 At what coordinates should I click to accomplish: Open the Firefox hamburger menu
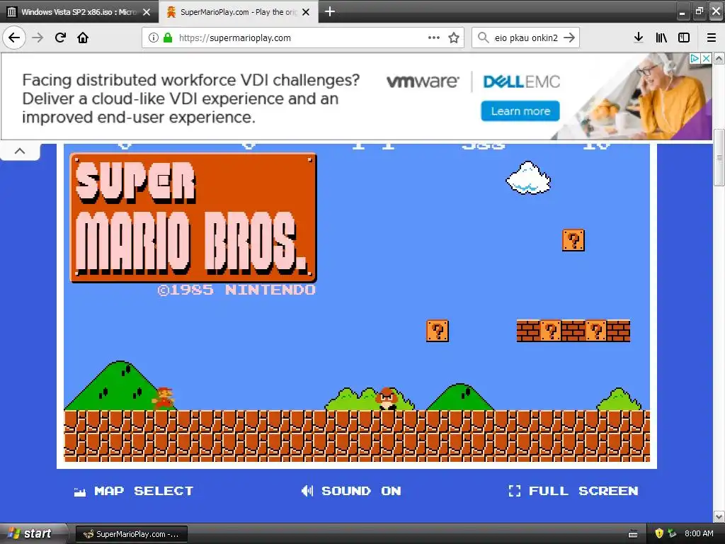pos(712,38)
